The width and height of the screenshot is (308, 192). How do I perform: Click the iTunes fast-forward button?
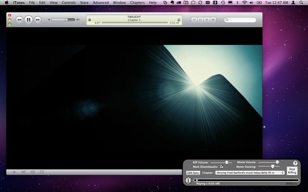pos(38,20)
